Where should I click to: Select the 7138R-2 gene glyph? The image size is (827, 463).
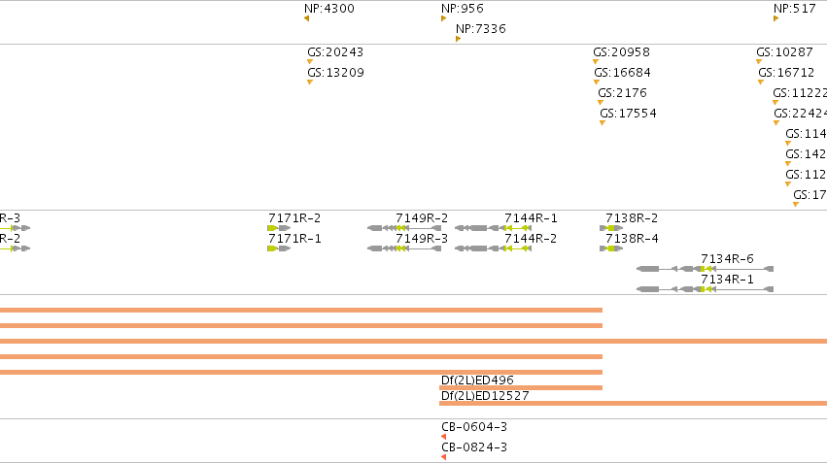point(611,228)
